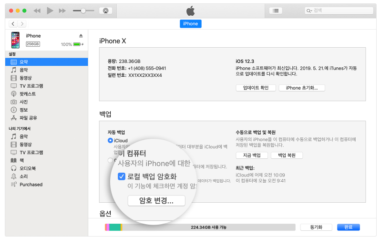
Task: Click the storage capacity usage bar
Action: [x=200, y=227]
